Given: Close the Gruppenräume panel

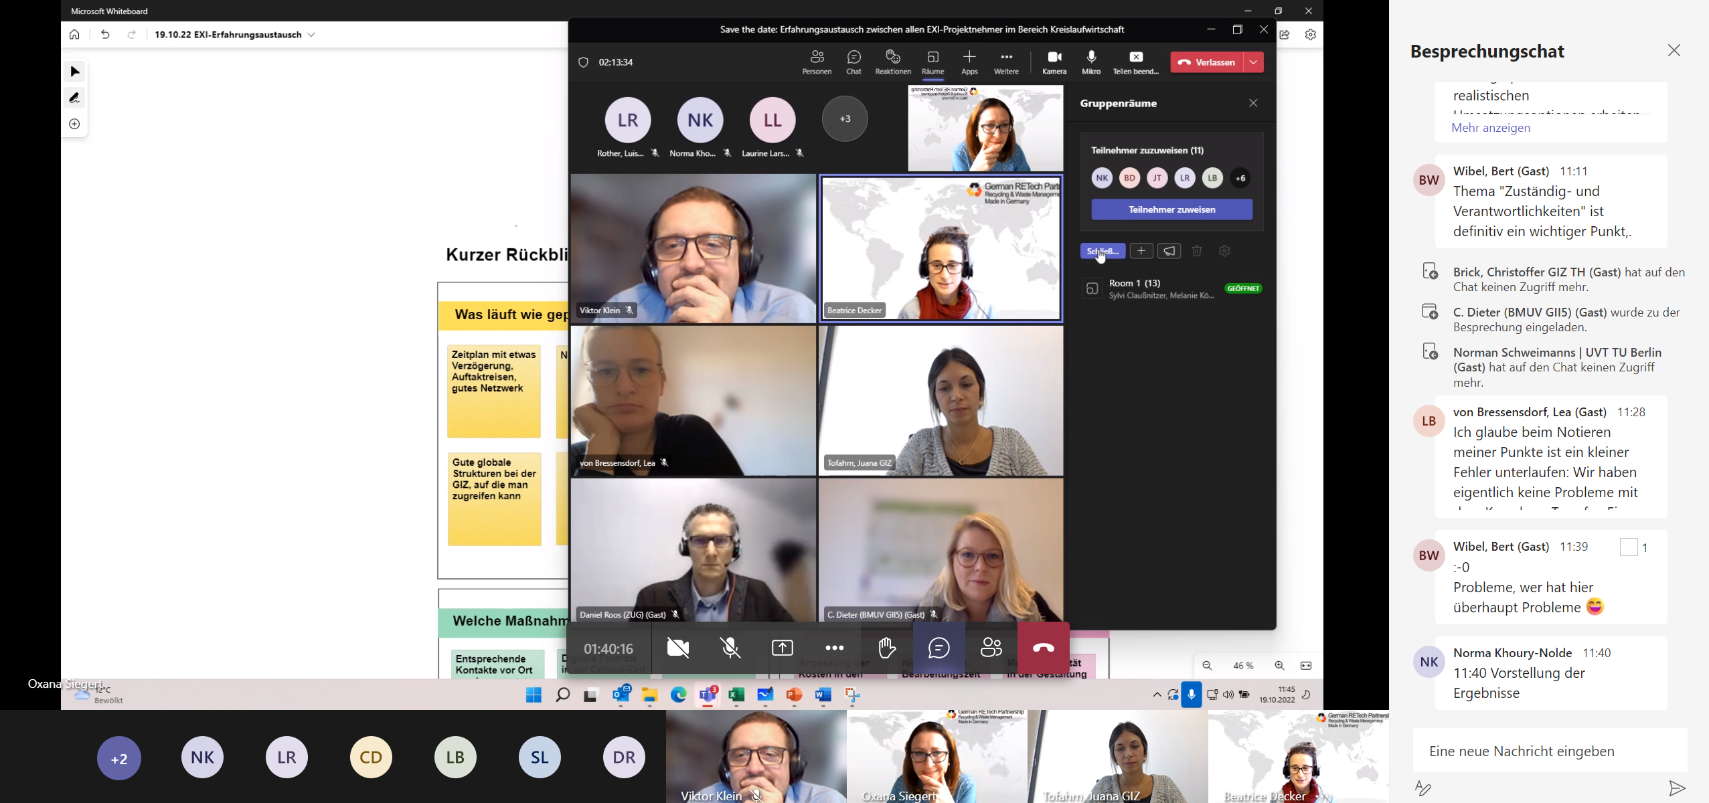Looking at the screenshot, I should coord(1253,103).
